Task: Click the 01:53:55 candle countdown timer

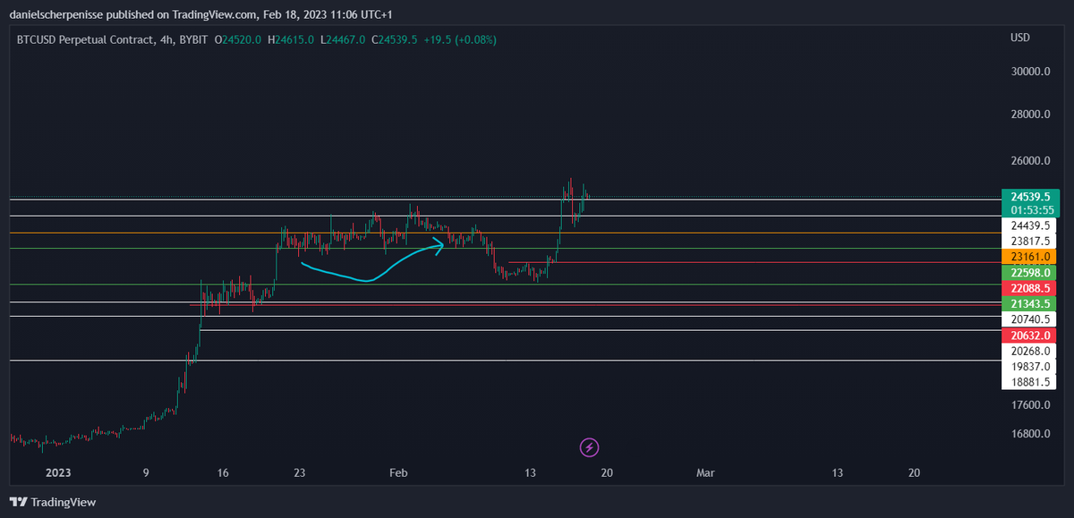Action: tap(1030, 210)
